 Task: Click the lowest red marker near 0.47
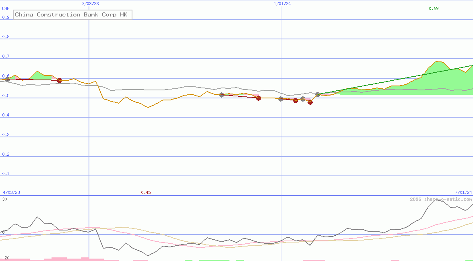[x=310, y=103]
